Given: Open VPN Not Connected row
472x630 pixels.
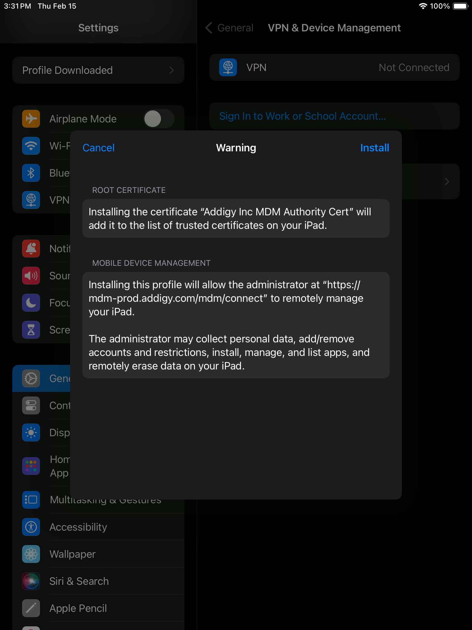Looking at the screenshot, I should tap(334, 67).
